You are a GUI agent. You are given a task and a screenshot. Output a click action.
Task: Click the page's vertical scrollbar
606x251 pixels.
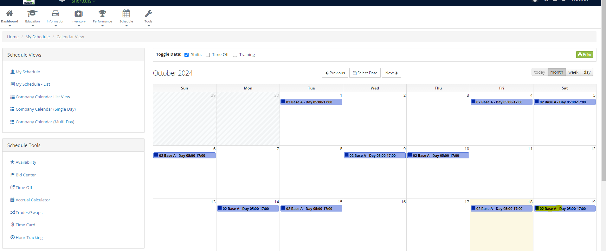coord(603,95)
